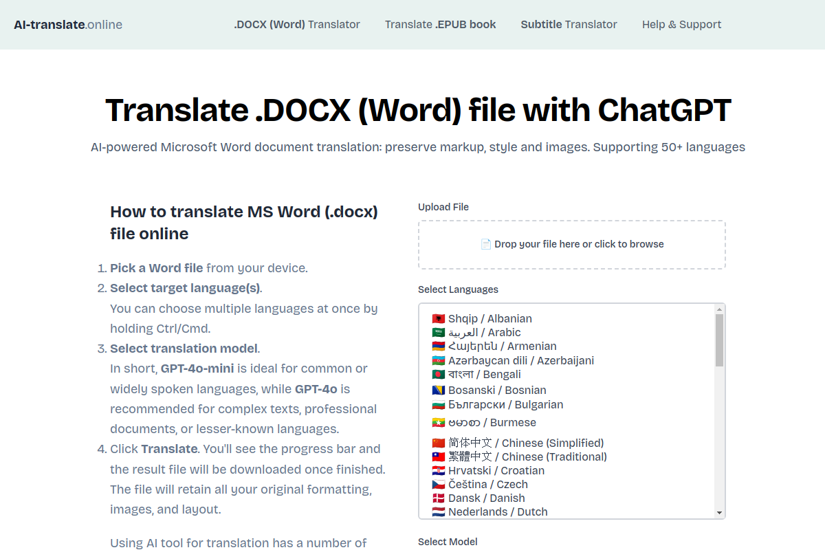Choose Armenian from the languages list

(x=566, y=346)
